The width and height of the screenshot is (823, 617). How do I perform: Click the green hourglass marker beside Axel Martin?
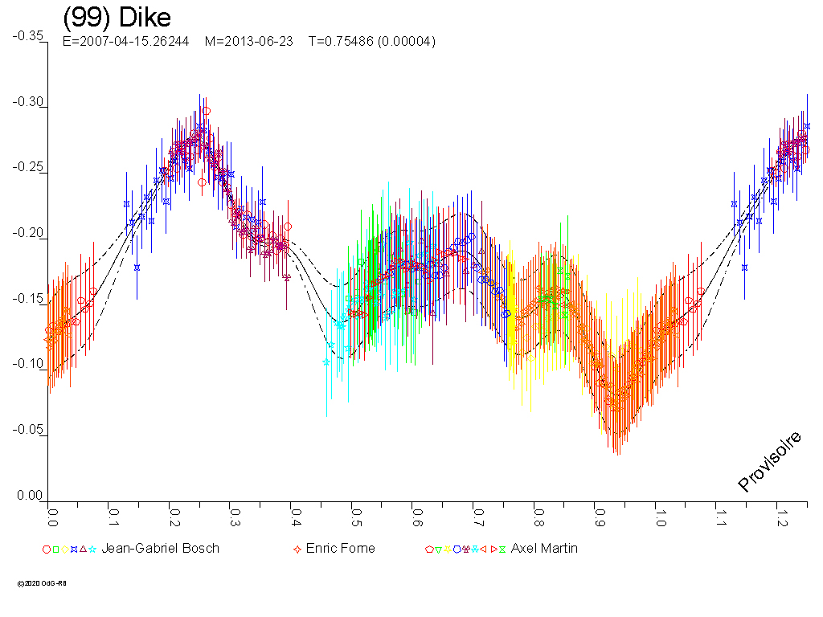pos(502,550)
